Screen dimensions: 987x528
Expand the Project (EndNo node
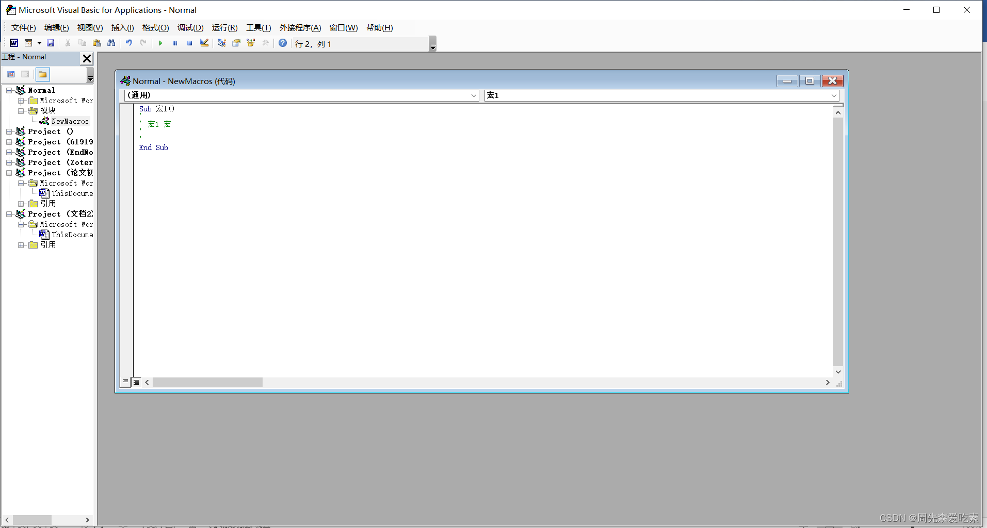point(9,152)
